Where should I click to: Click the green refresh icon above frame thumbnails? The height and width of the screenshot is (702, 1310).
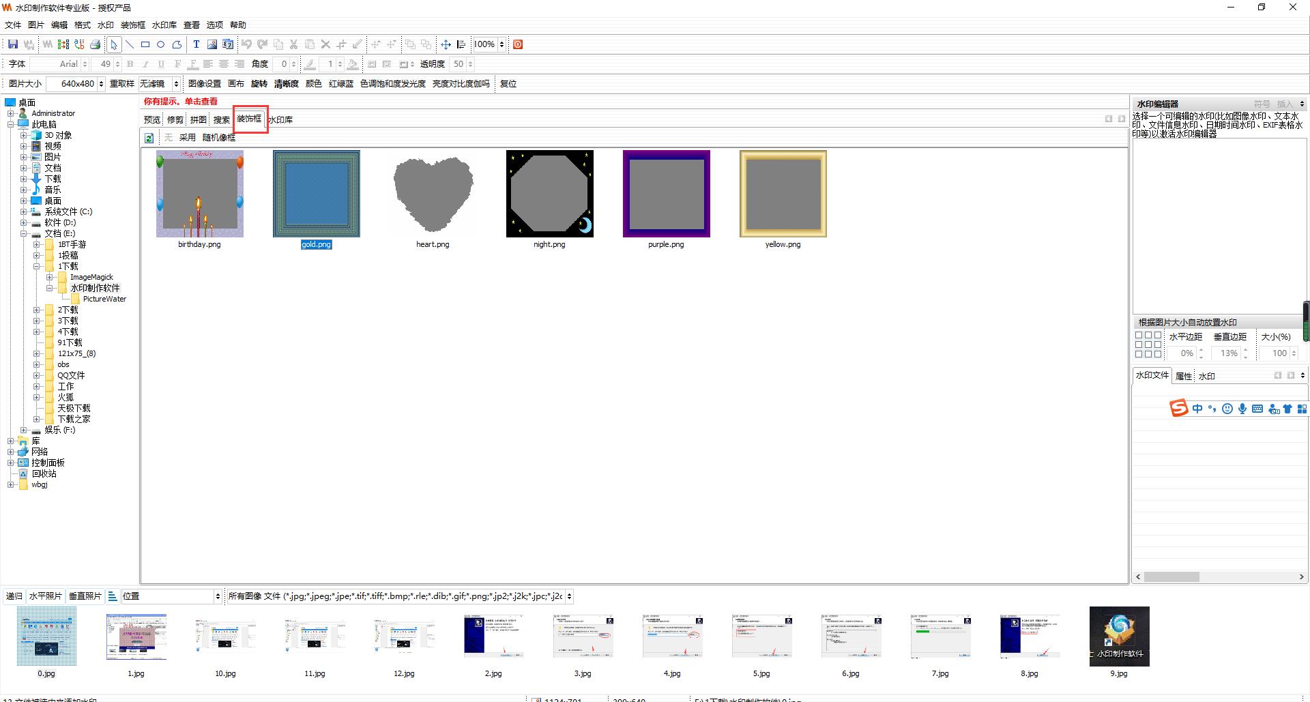pyautogui.click(x=149, y=138)
